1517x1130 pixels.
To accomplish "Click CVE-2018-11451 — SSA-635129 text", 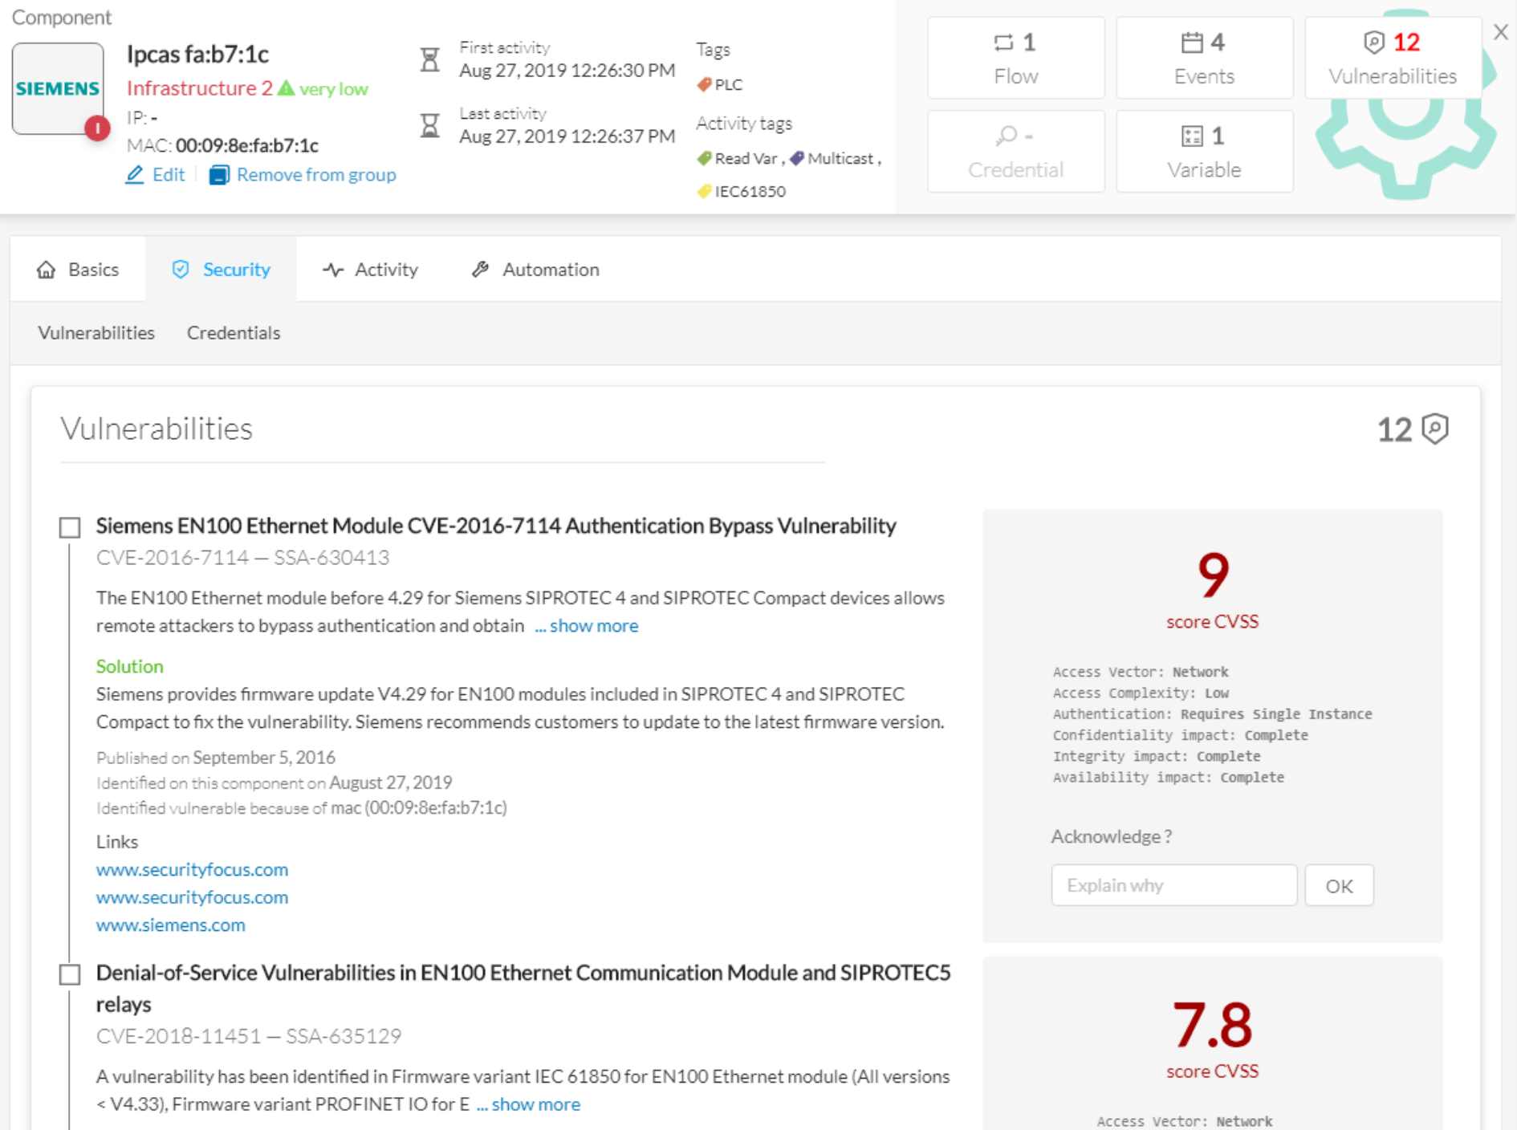I will tap(249, 1036).
